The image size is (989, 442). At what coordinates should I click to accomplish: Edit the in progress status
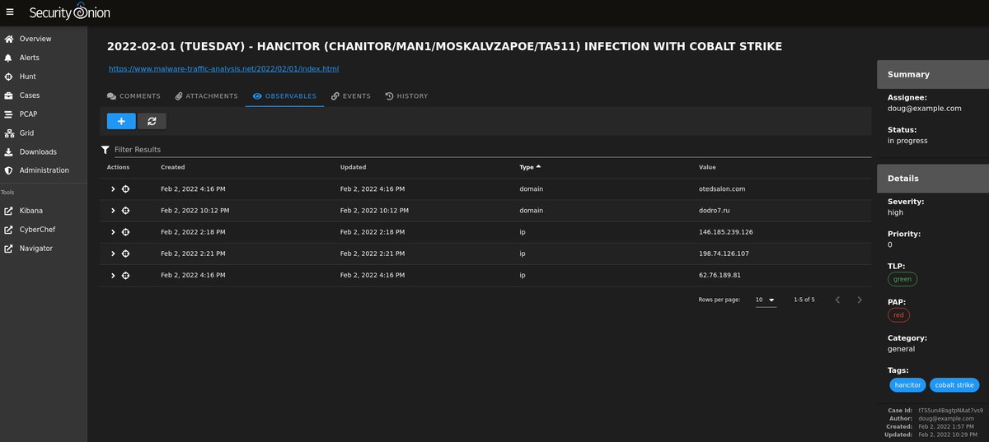(x=907, y=141)
